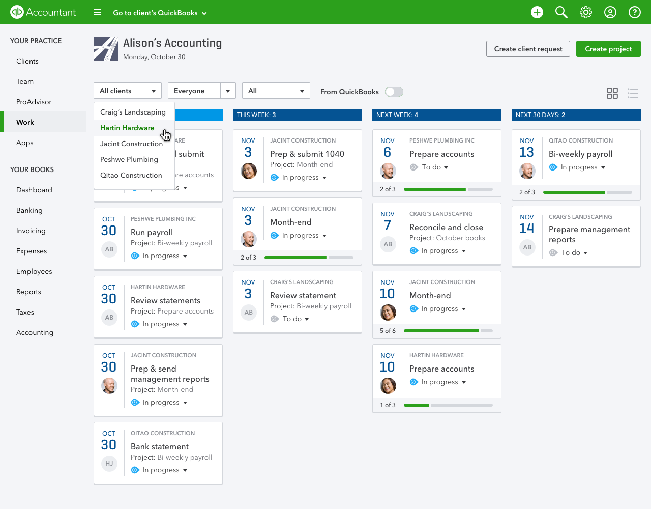
Task: Click the THIS WEEK: 3 column header
Action: (298, 115)
